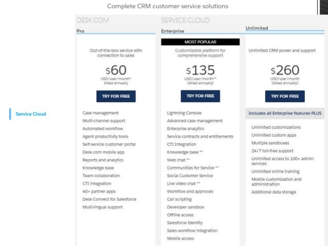Click 'Agent productivity tools' feature

click(105, 137)
